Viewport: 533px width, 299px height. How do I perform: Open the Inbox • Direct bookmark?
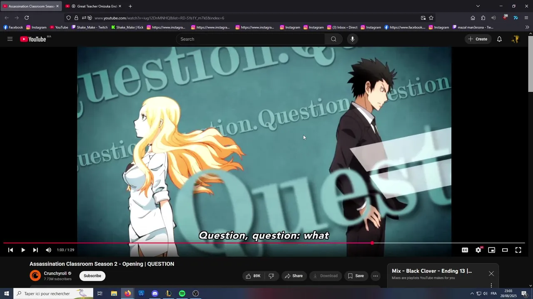[342, 27]
